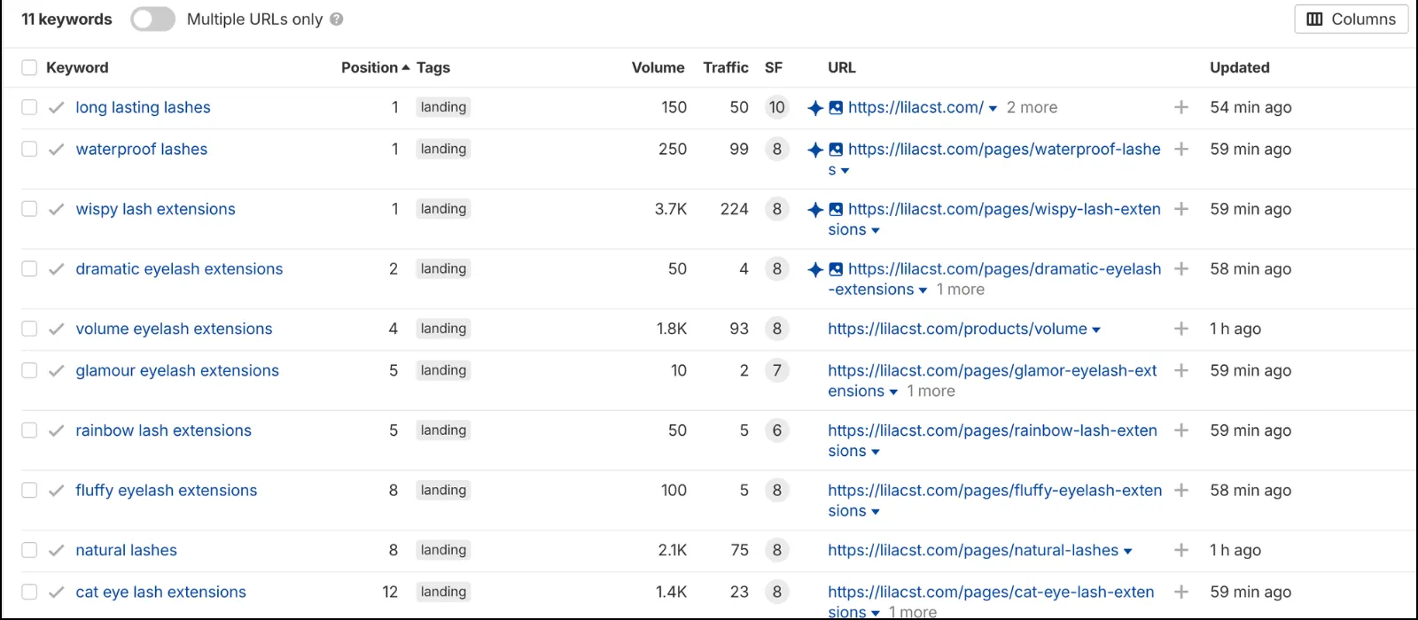The image size is (1418, 620).
Task: Click the SF count 6 badge for rainbow lash extensions
Action: pos(776,430)
